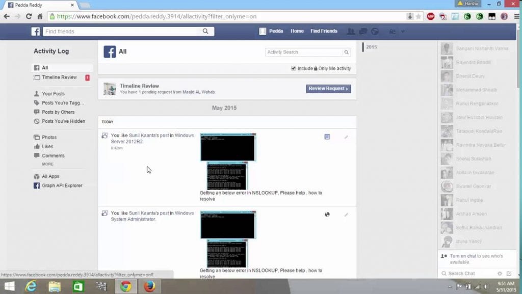Click the Activity Search magnifier icon
The width and height of the screenshot is (522, 294).
pyautogui.click(x=347, y=52)
